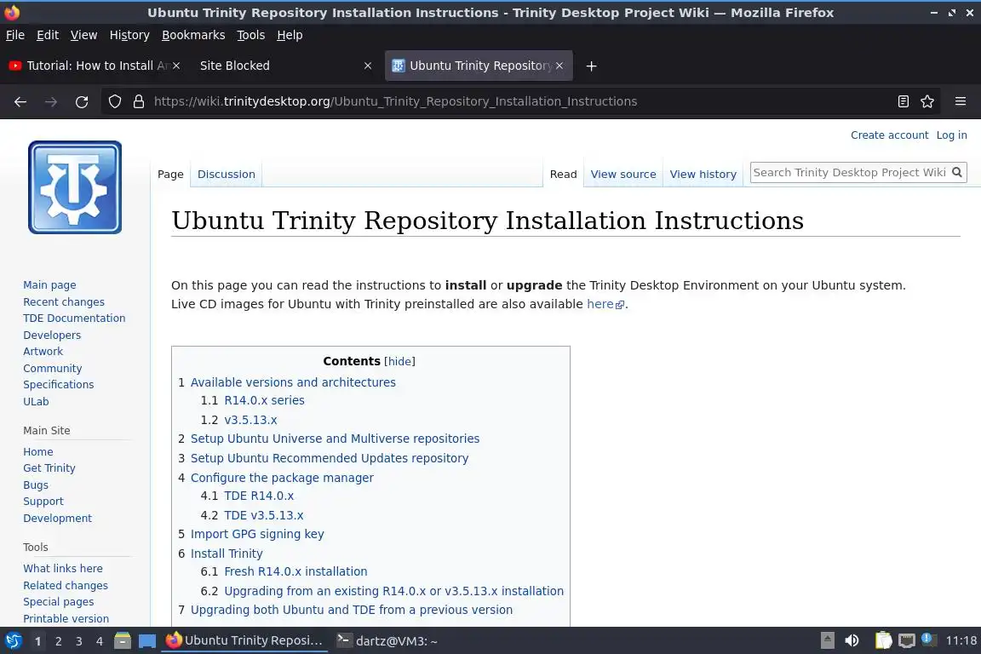Jump to Import GPG signing key section
The width and height of the screenshot is (981, 654).
(257, 535)
